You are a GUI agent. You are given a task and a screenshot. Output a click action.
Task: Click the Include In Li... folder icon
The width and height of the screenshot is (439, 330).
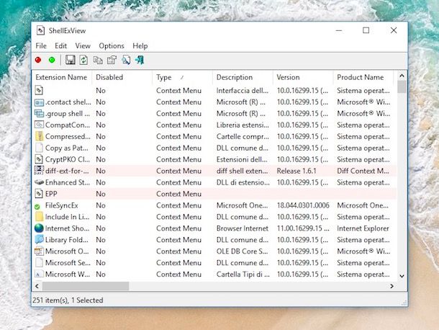point(39,217)
